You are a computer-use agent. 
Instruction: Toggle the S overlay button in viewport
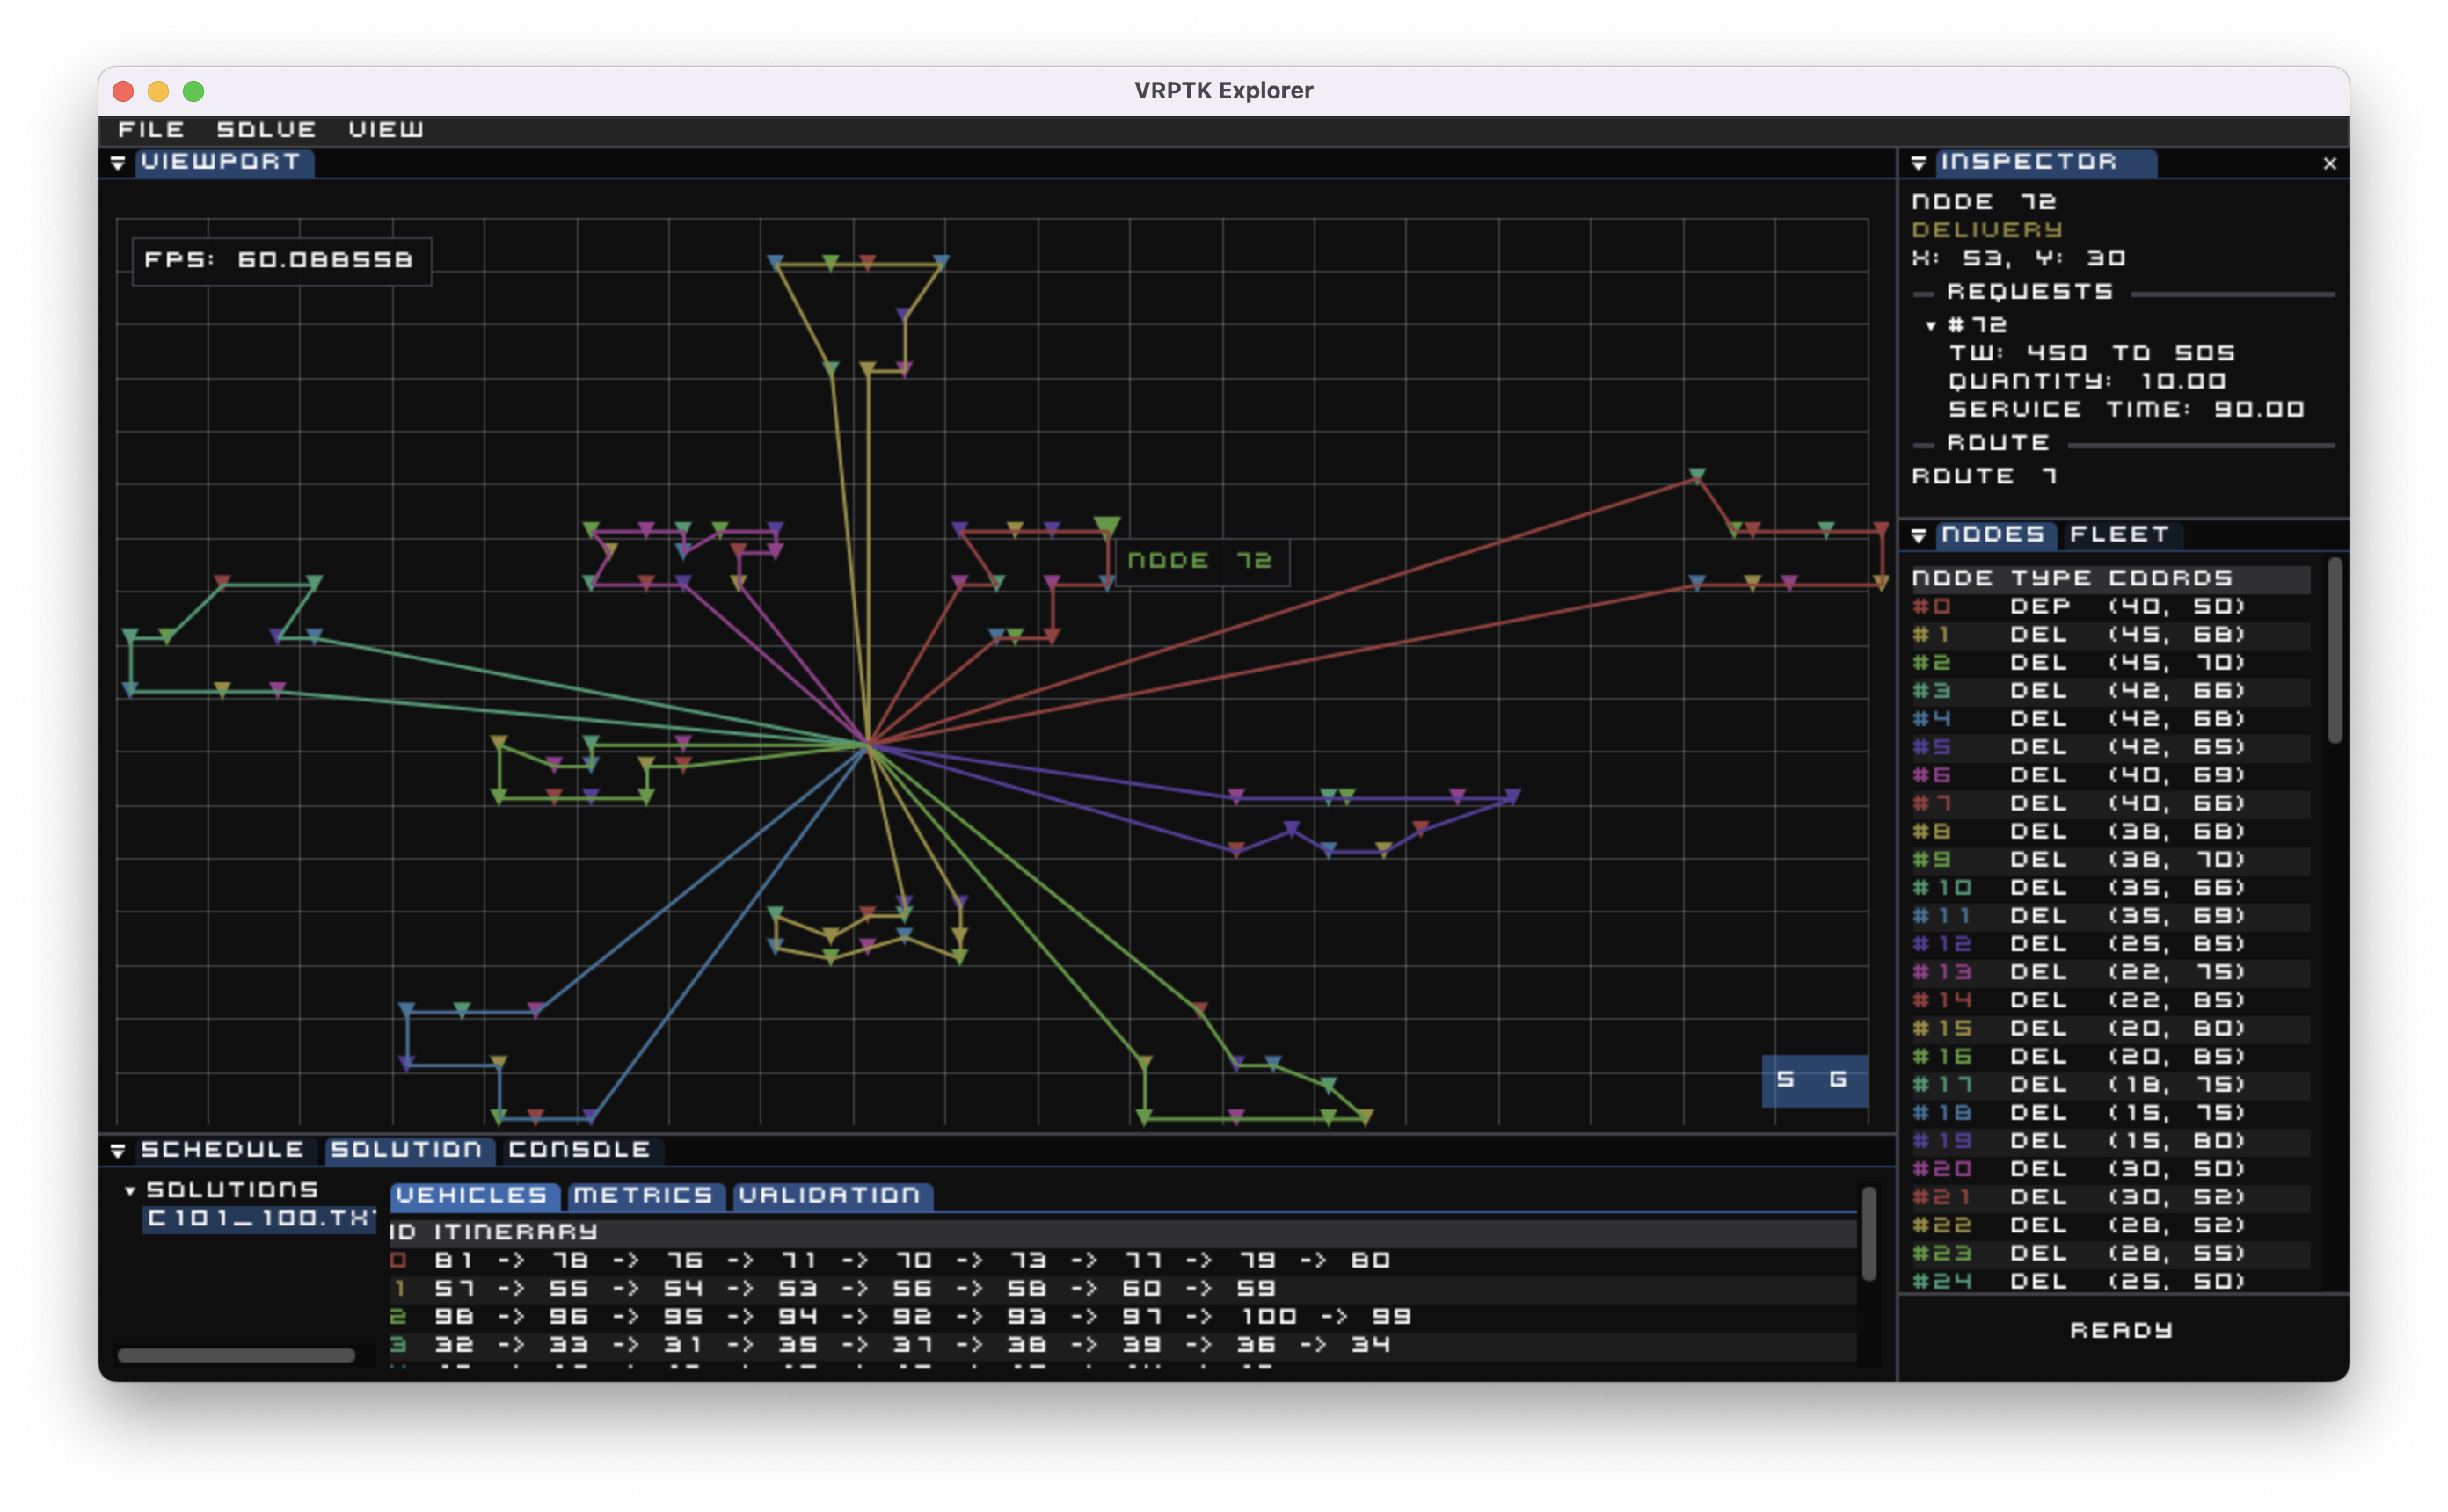pyautogui.click(x=1785, y=1080)
